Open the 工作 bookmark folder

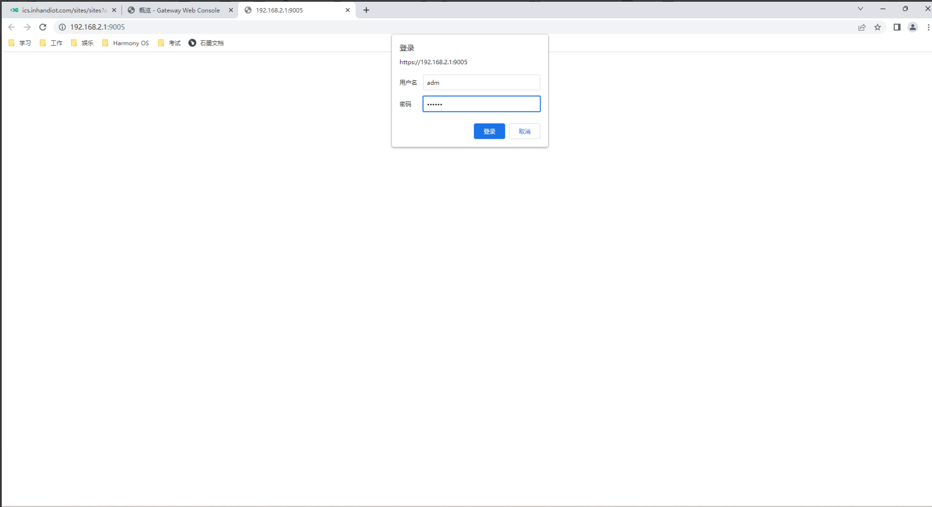click(51, 43)
